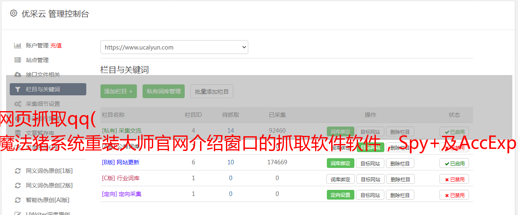Viewport: 518px width, 215px height.
Task: Click the 栏目与关键词 page heading
Action: coord(125,70)
